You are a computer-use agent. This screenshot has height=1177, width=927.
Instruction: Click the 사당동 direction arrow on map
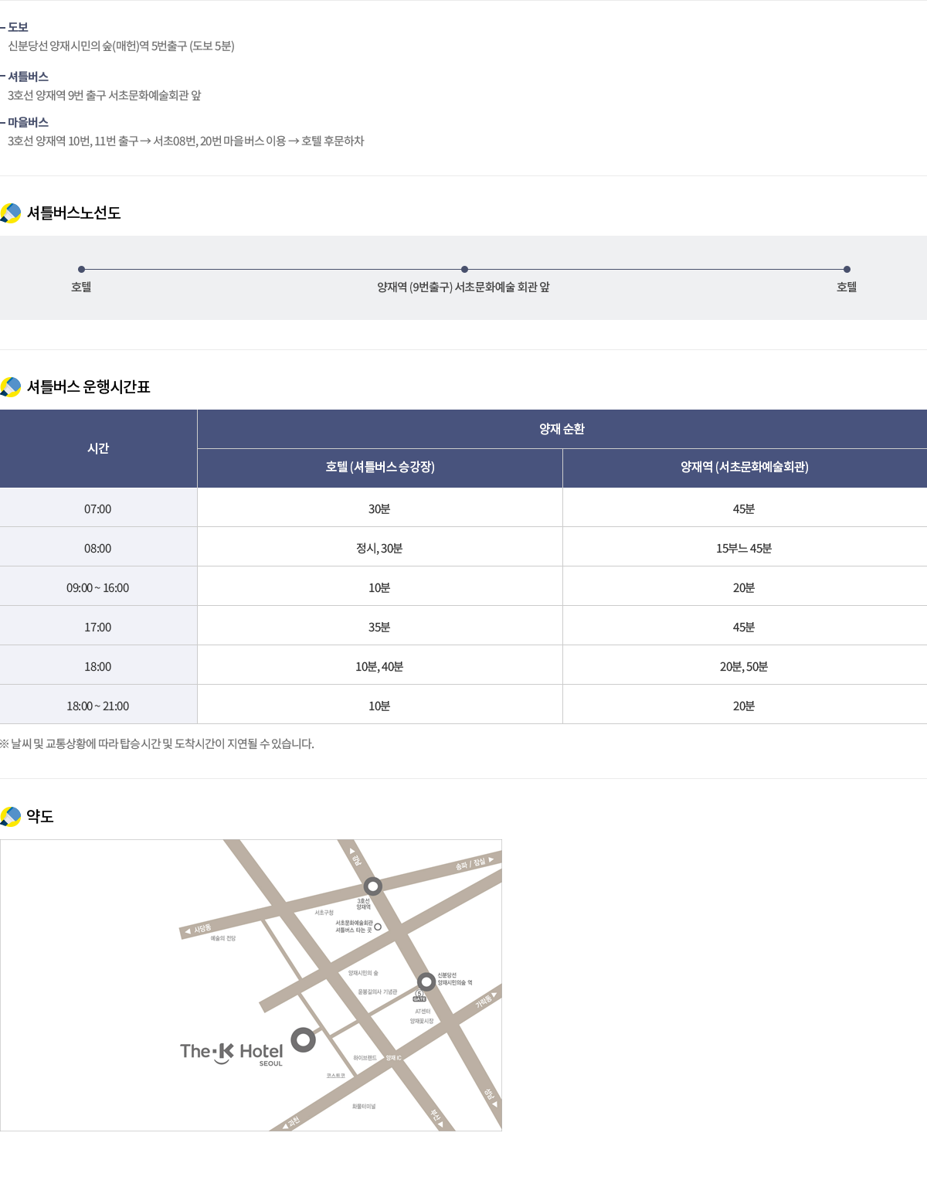[187, 932]
